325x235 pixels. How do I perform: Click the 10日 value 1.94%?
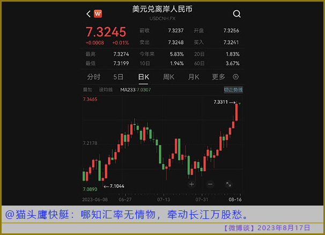tap(177, 63)
